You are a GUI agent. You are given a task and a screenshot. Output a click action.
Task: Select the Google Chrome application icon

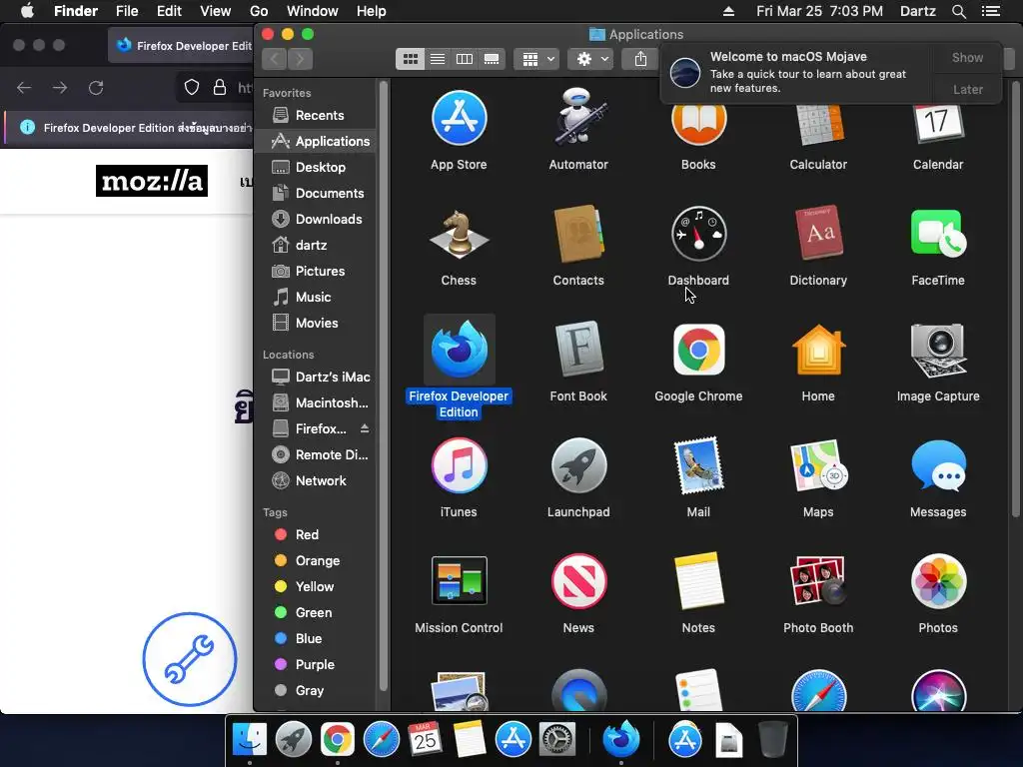[698, 350]
